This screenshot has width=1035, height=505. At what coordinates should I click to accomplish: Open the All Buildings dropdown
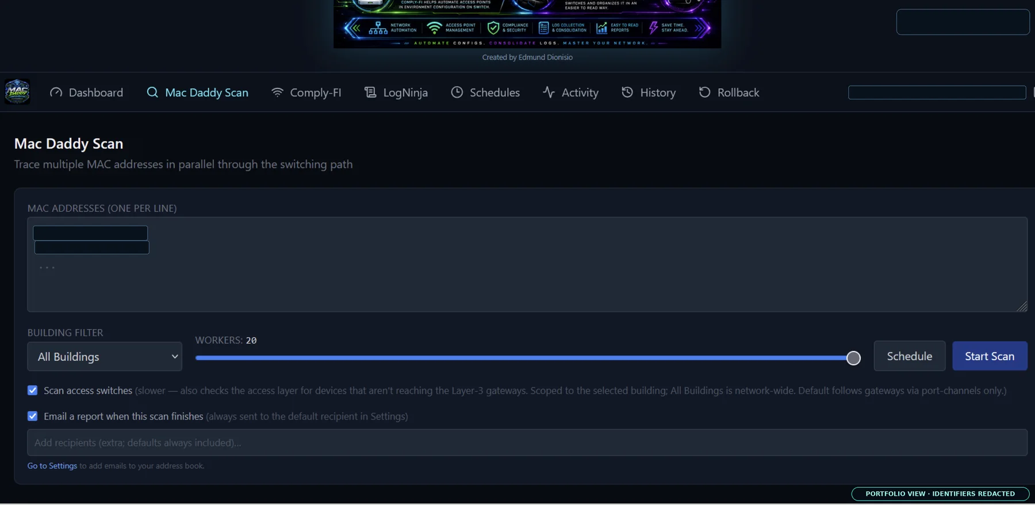105,357
